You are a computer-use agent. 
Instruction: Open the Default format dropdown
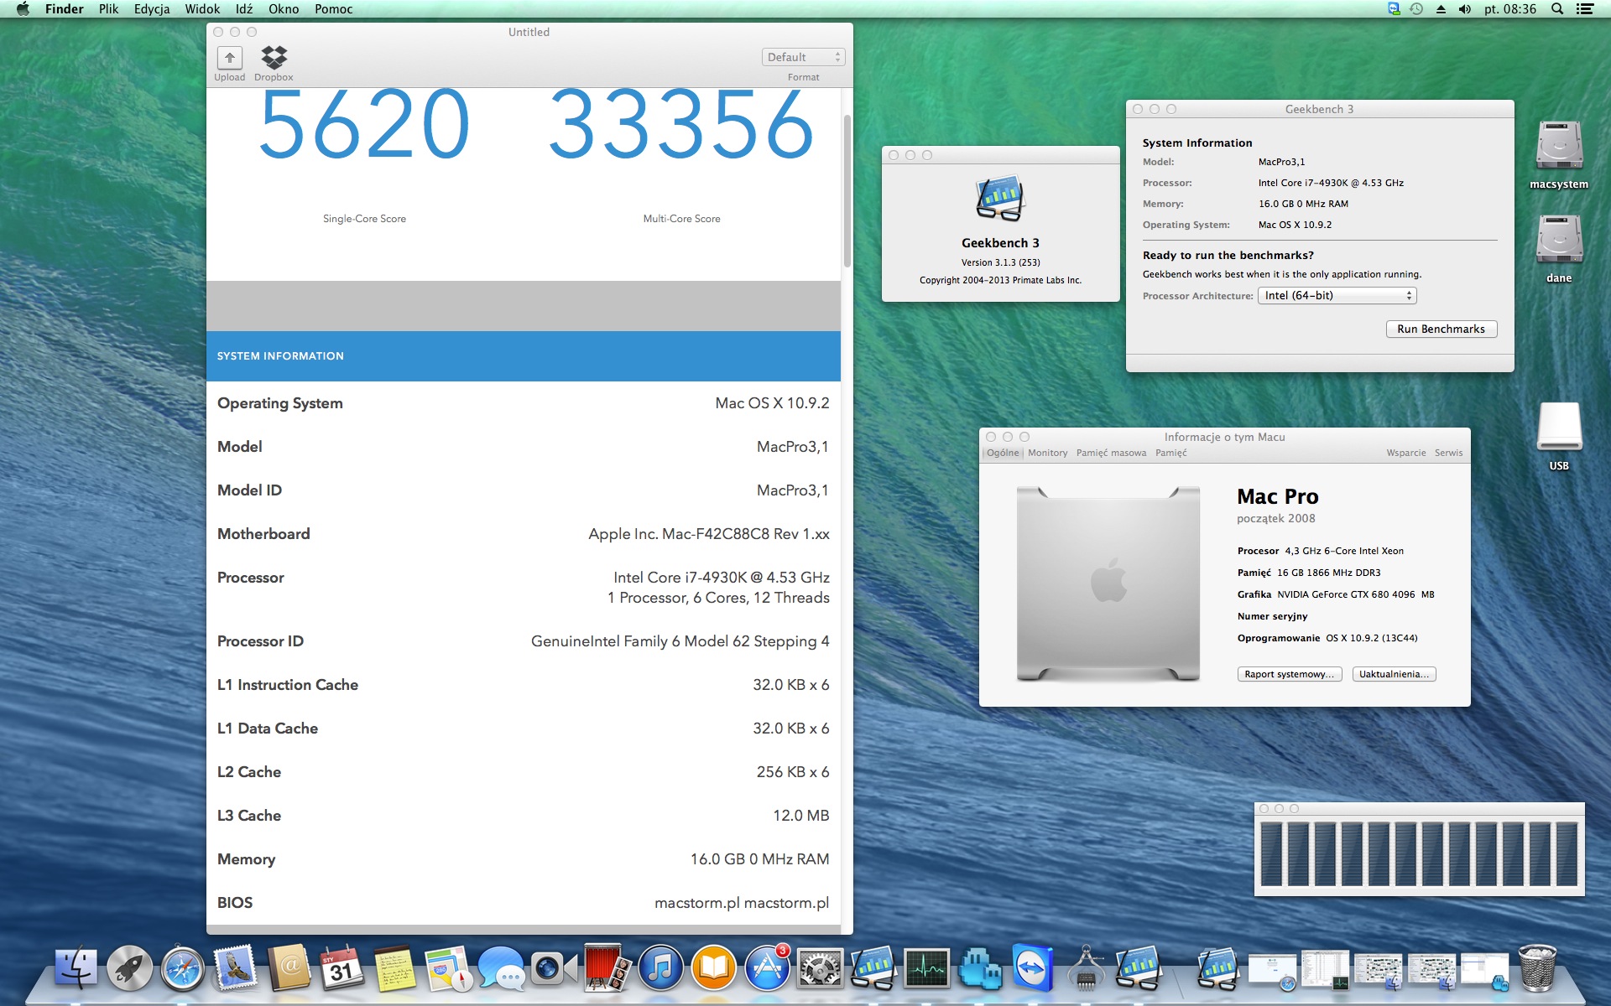coord(803,57)
